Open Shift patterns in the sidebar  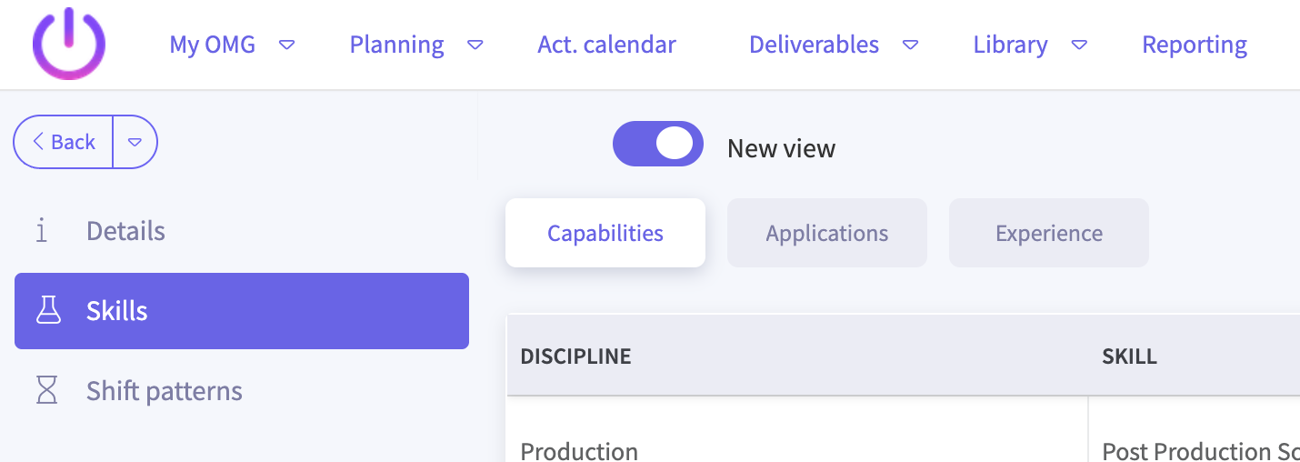click(x=165, y=391)
